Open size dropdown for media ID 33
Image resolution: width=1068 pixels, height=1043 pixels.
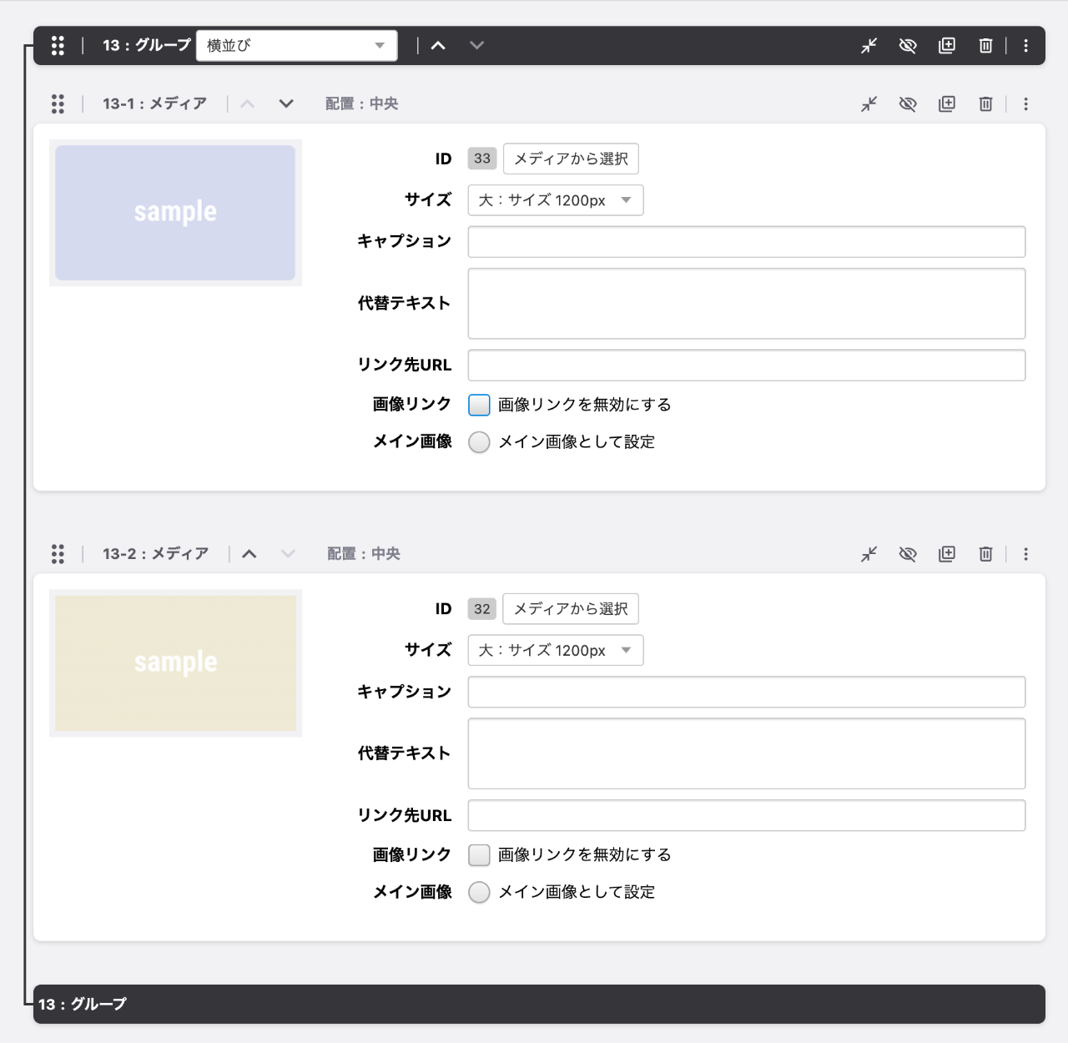(x=556, y=200)
